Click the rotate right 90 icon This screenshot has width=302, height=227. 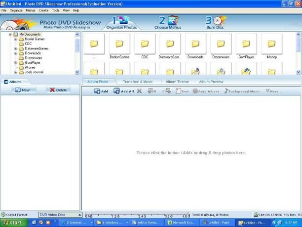click(x=166, y=91)
